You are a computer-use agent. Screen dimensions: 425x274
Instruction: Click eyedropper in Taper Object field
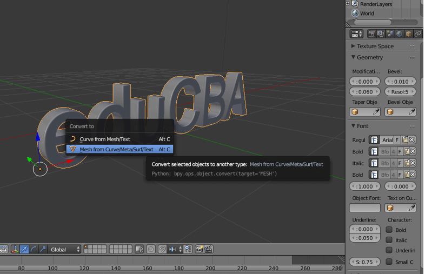[x=376, y=112]
